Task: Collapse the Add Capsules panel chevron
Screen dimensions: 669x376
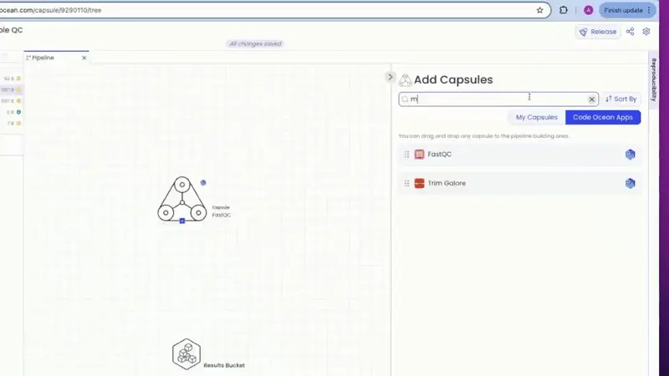Action: point(390,77)
